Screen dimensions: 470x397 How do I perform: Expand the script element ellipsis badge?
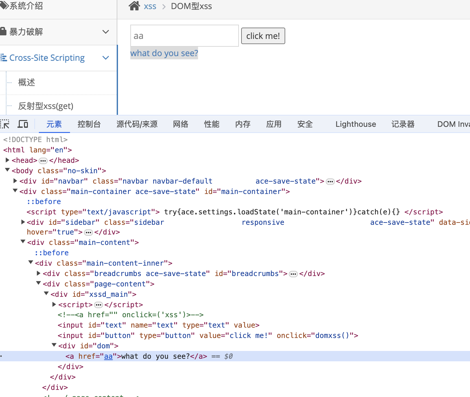[99, 305]
